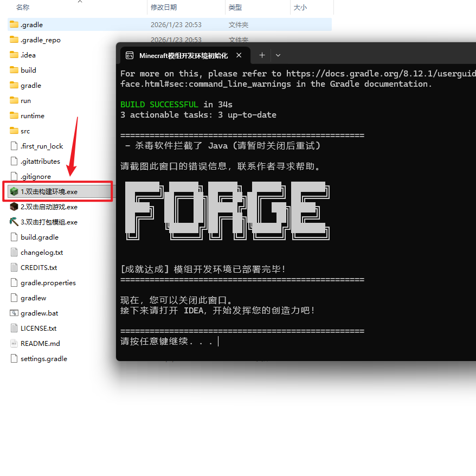Click the .gradle row's 文件夹 type cell
Viewport: 476px width, 476px height.
[x=239, y=25]
